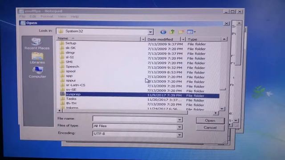The height and width of the screenshot is (160, 285).
Task: Open Notepad's Edit menu
Action: point(33,16)
